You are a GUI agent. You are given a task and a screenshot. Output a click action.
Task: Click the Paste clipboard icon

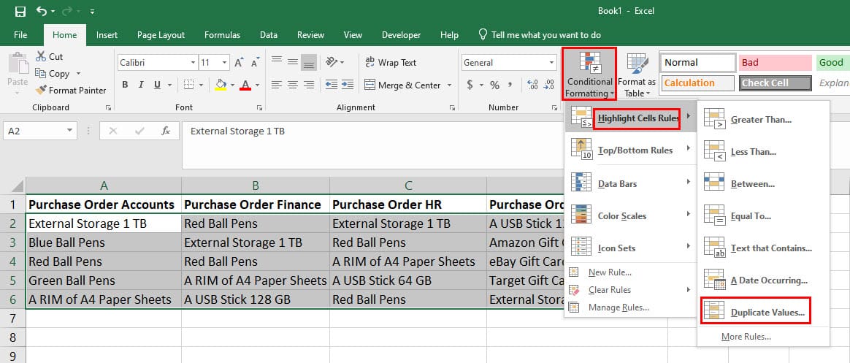(18, 62)
